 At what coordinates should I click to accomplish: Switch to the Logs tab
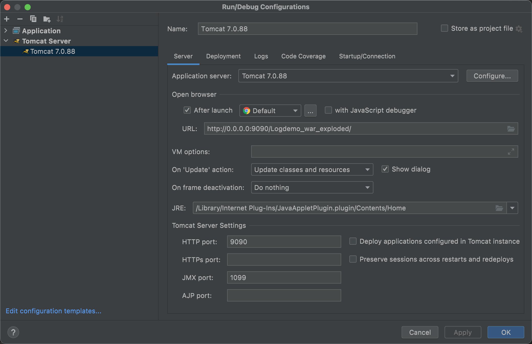[x=261, y=56]
